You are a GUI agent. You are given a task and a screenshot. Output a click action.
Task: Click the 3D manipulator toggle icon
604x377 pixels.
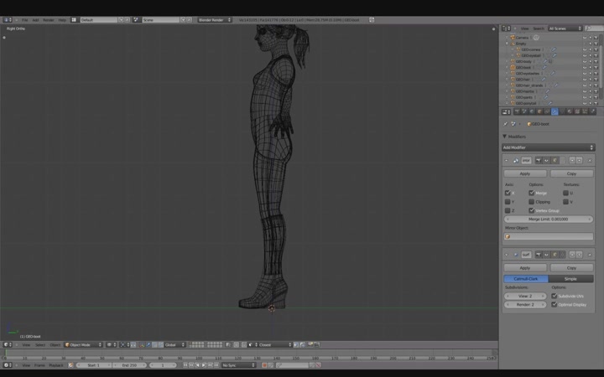(x=142, y=344)
